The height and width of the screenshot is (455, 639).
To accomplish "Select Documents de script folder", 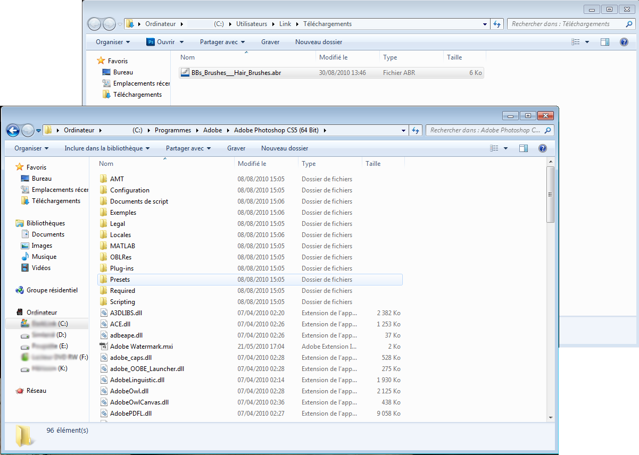I will tap(139, 201).
